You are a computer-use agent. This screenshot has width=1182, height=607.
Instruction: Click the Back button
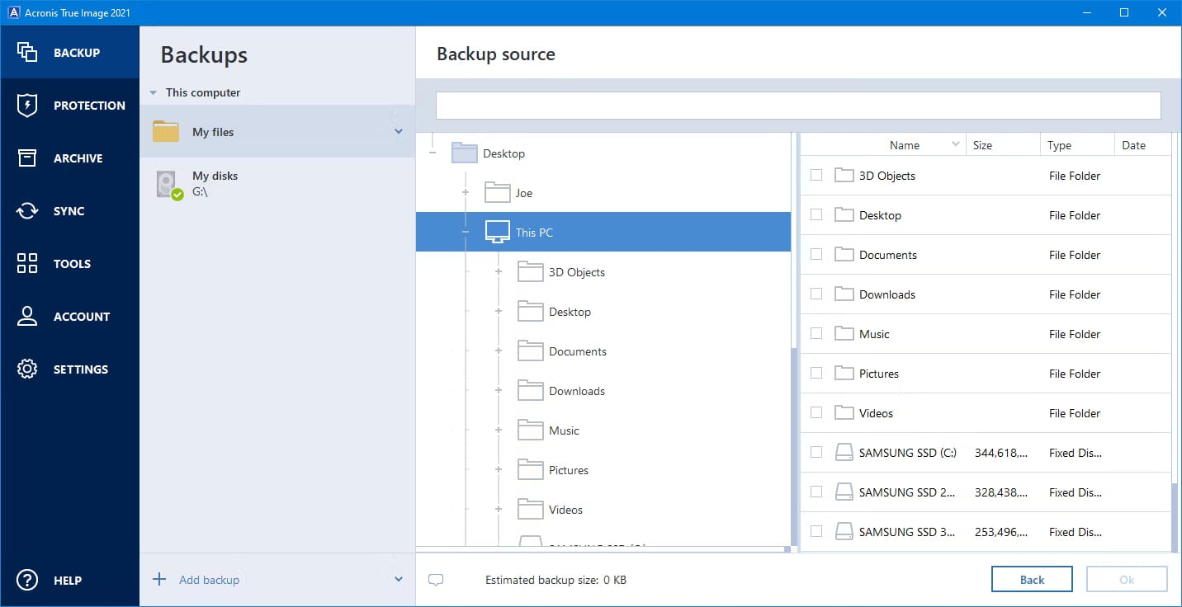pos(1032,579)
